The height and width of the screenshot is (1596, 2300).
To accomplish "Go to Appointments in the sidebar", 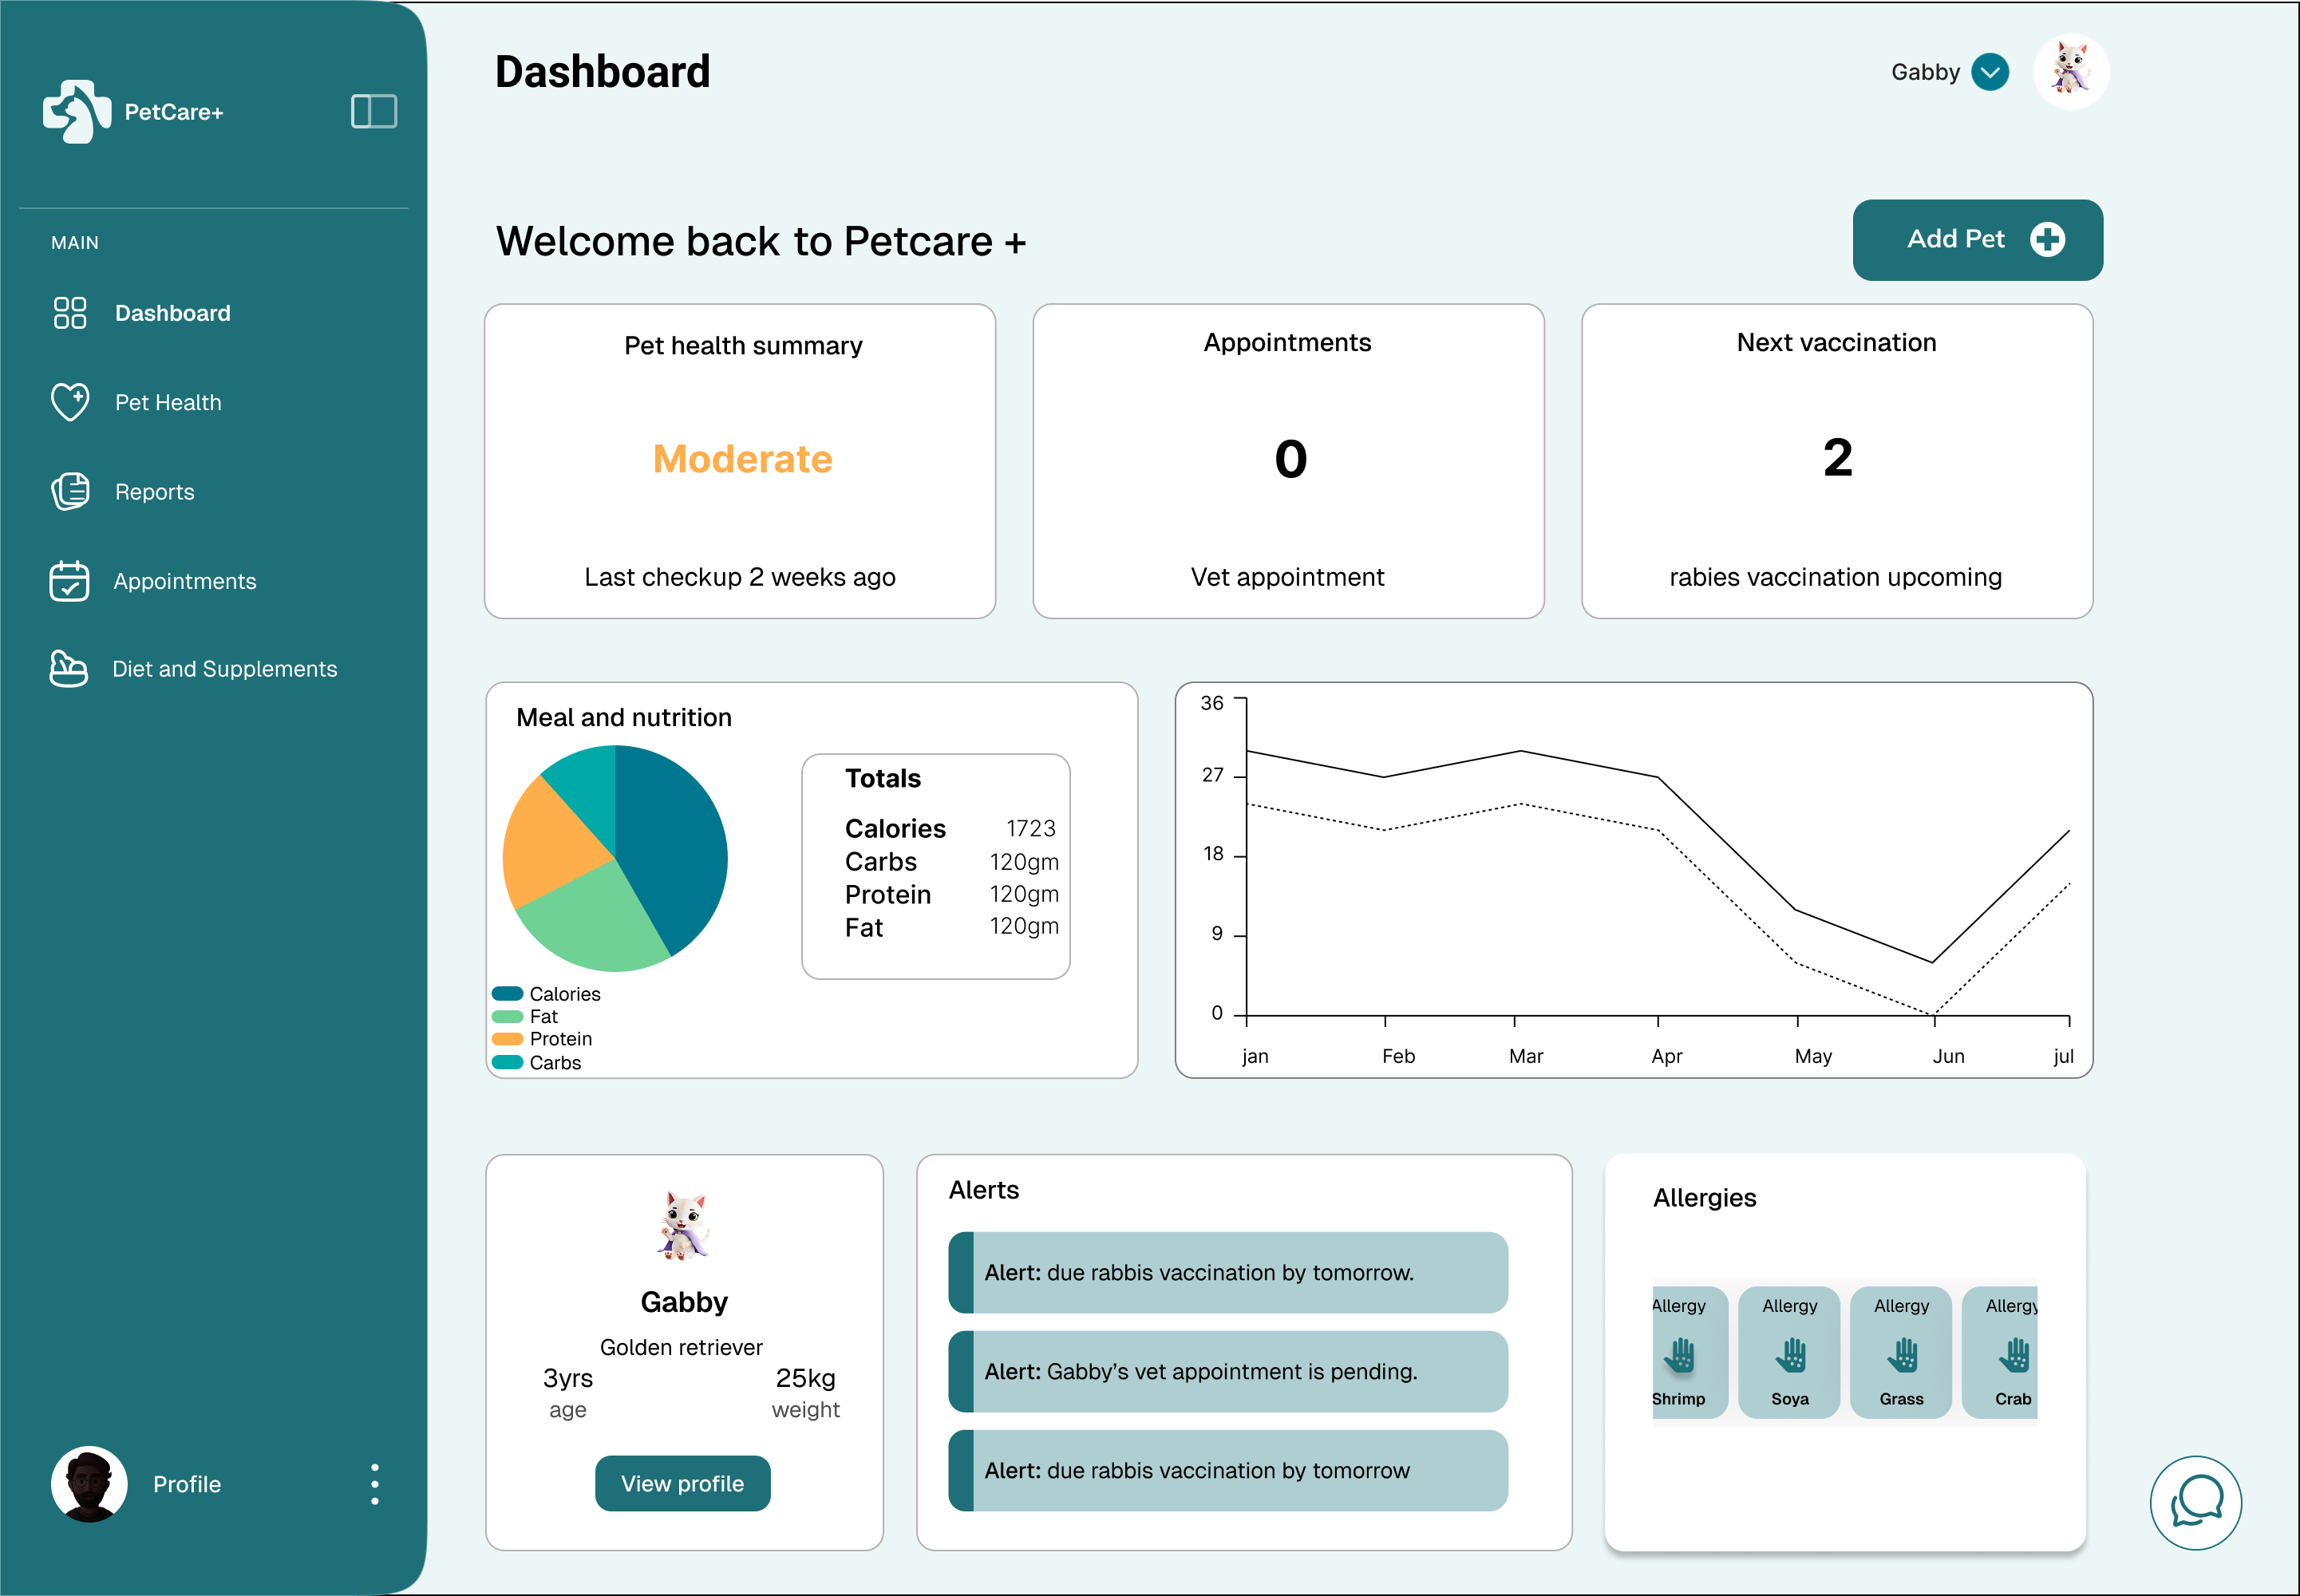I will click(184, 581).
